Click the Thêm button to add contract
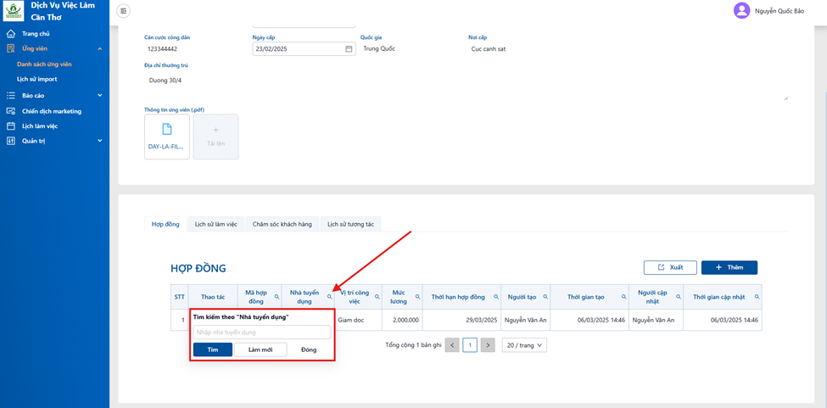 pyautogui.click(x=729, y=267)
